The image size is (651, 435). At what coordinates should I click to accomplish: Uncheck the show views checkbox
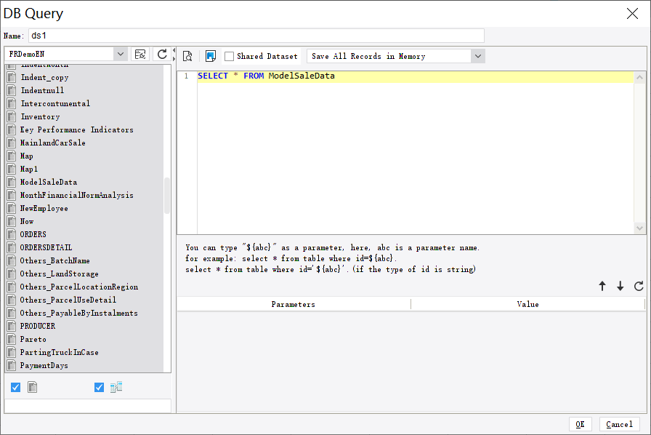pos(99,388)
